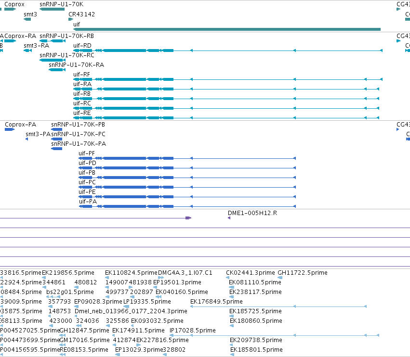Image resolution: width=410 pixels, height=357 pixels.
Task: Select the RE08153.5prime EST label
Action: click(84, 350)
